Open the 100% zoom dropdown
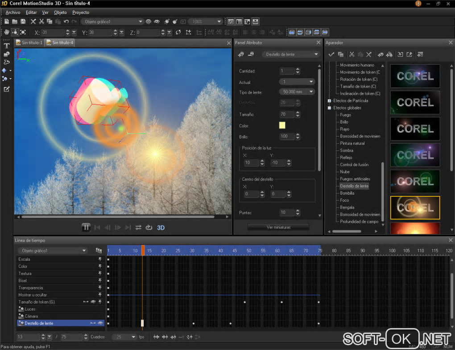 pyautogui.click(x=205, y=21)
